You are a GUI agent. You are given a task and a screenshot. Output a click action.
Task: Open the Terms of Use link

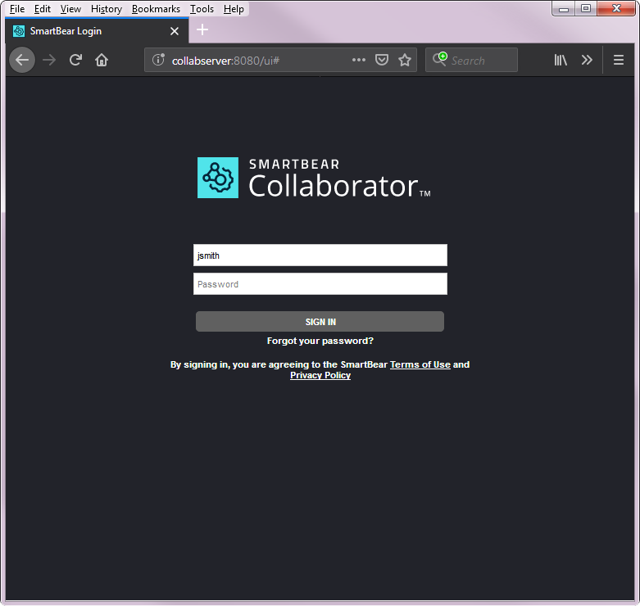420,364
